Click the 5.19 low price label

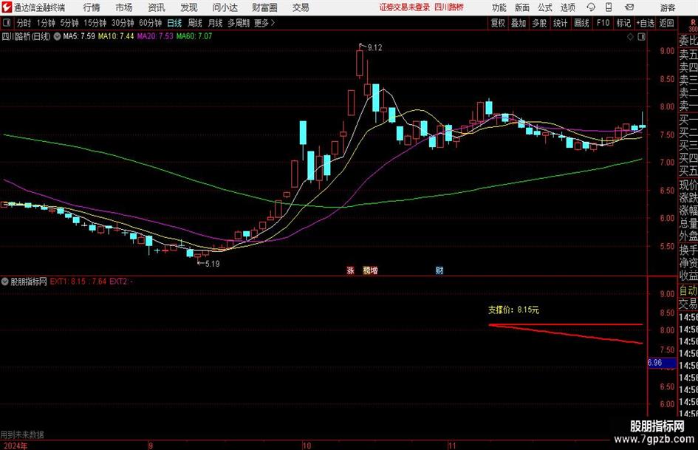coord(212,264)
